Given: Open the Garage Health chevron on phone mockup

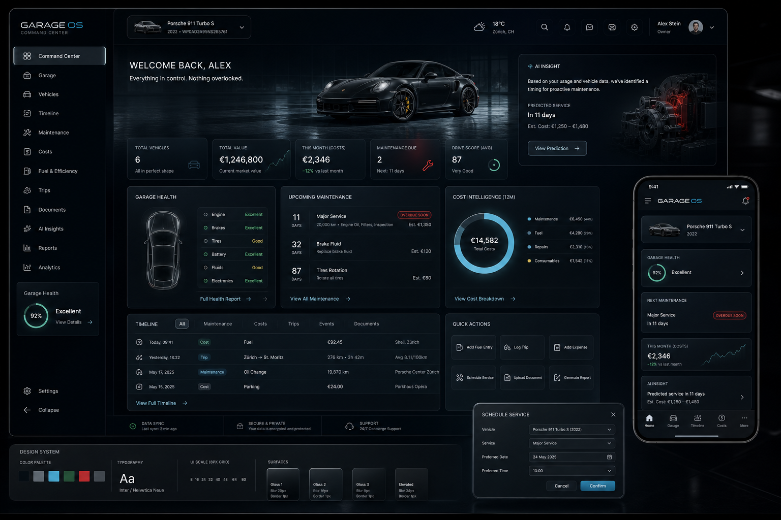Looking at the screenshot, I should click(x=742, y=273).
